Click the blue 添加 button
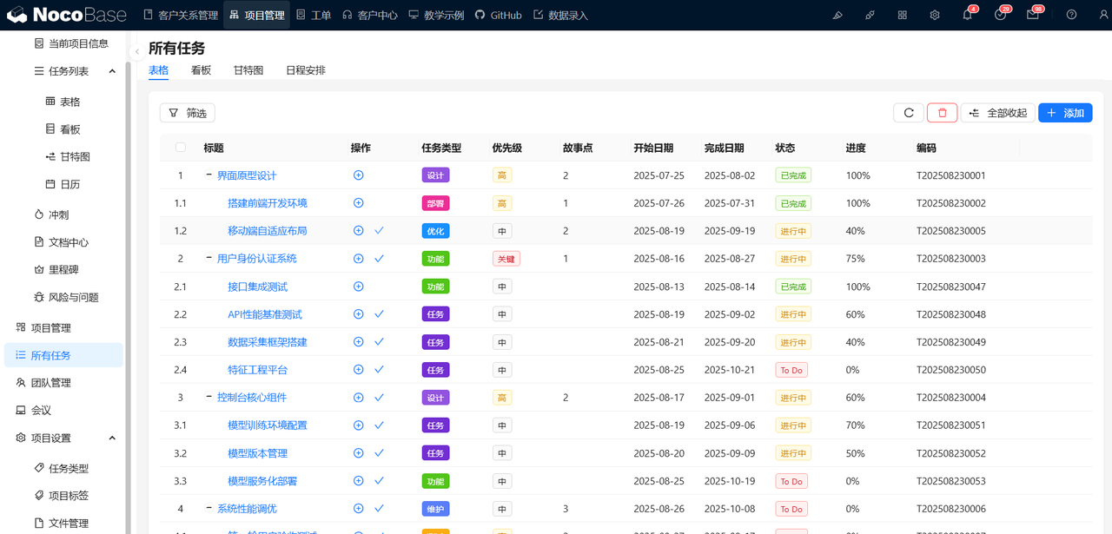The image size is (1112, 534). pos(1065,113)
